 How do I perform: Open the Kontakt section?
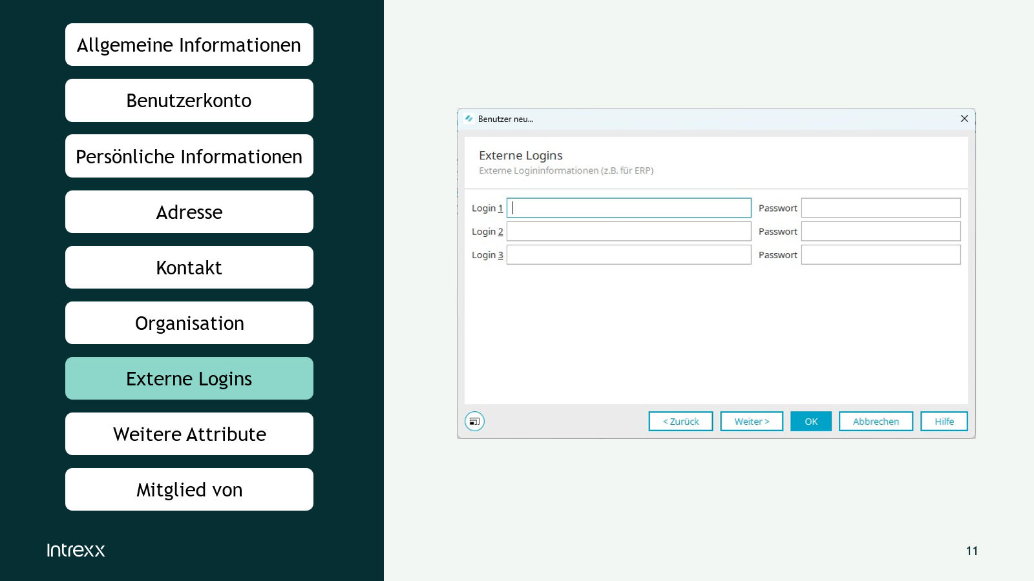point(189,267)
